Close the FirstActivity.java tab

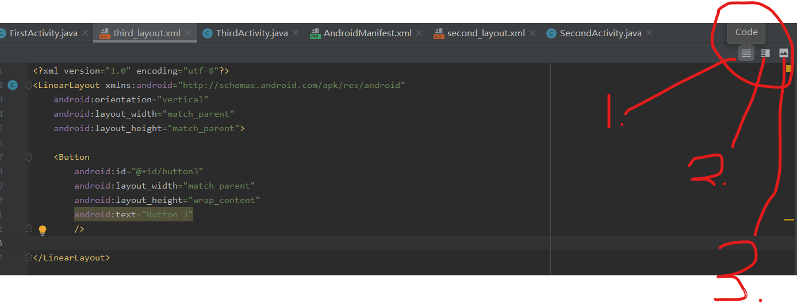pos(85,33)
